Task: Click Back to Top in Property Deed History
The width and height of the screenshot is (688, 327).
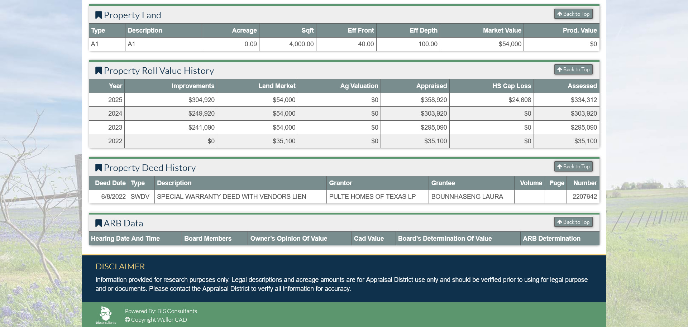Action: pyautogui.click(x=573, y=167)
